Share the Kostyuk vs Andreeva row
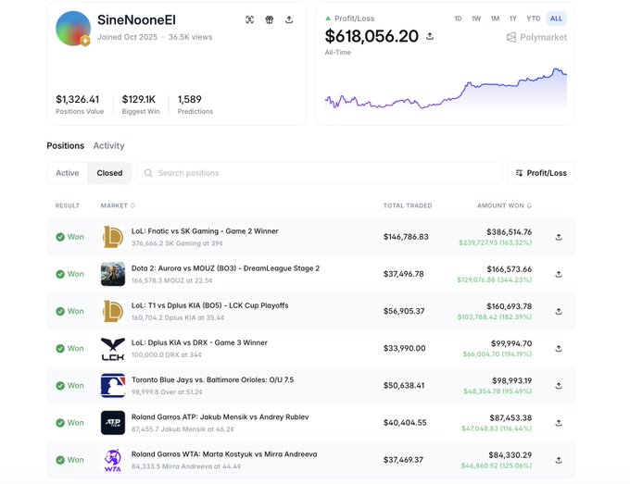Viewport: 630px width, 484px height. click(559, 460)
